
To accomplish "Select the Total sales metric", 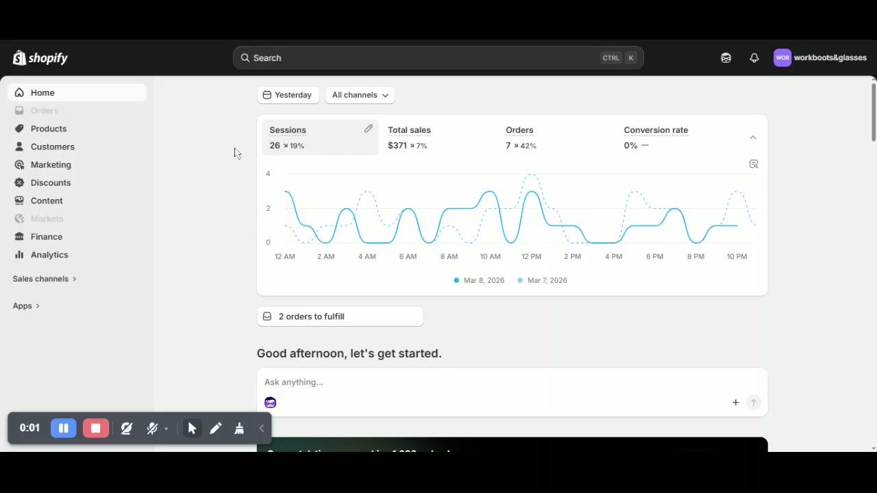I will [x=438, y=137].
